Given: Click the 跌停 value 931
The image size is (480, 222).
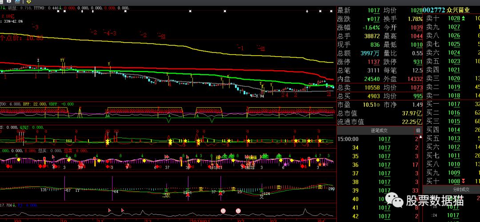Looking at the screenshot, I should tap(418, 62).
